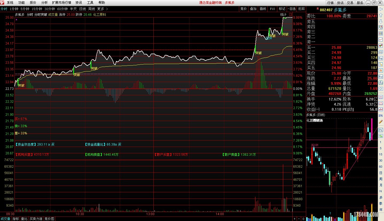Select the 指标 bottom tab
This screenshot has width=384, height=221.
[x=16, y=219]
